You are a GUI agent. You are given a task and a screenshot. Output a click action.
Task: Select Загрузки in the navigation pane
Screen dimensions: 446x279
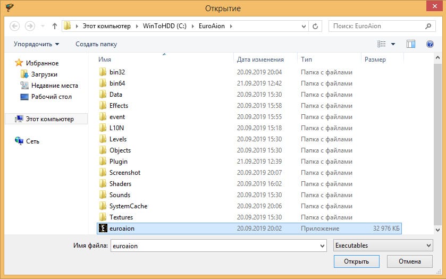click(x=44, y=74)
